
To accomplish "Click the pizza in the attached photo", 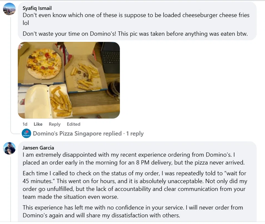I will click(44, 64).
